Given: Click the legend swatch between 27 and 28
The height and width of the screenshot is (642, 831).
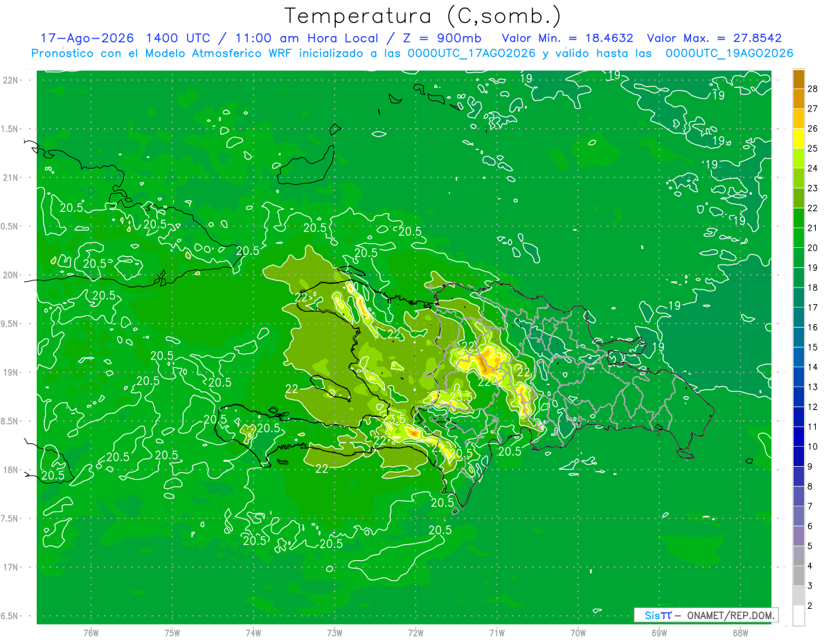Looking at the screenshot, I should point(798,99).
